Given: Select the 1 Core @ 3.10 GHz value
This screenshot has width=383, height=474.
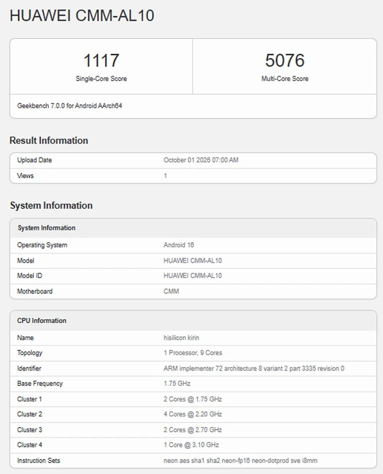Looking at the screenshot, I should coord(191,445).
